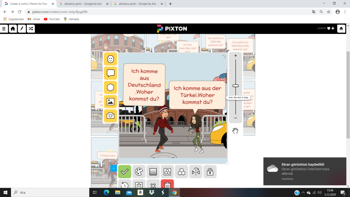Open the hexagon objects tool
The width and height of the screenshot is (350, 197).
[110, 88]
